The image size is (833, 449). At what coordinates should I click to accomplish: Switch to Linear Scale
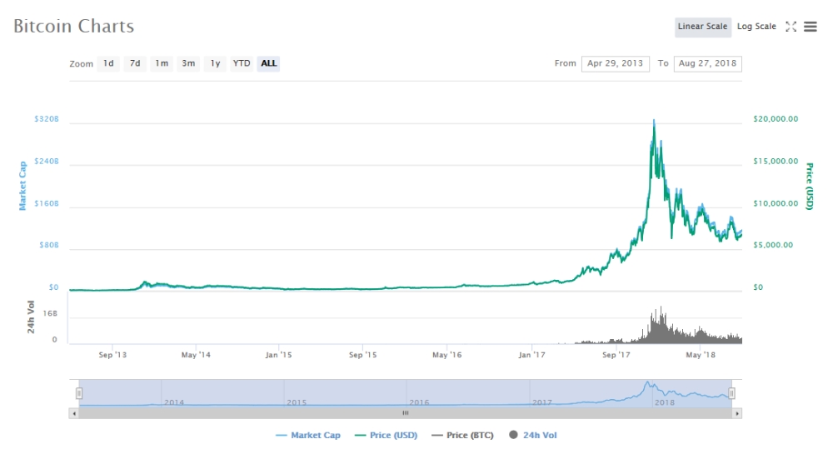[x=702, y=27]
